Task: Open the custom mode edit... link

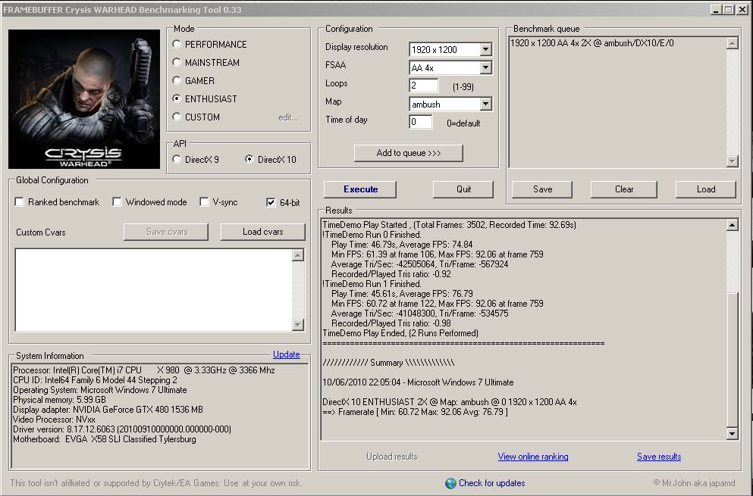Action: click(288, 117)
